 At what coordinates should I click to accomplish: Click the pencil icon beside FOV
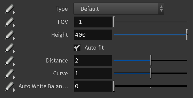(10, 22)
